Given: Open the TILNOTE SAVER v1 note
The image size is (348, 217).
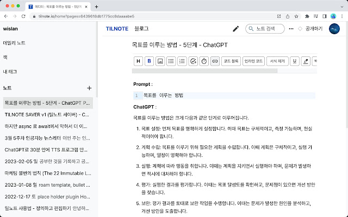Looking at the screenshot, I should (x=48, y=114).
